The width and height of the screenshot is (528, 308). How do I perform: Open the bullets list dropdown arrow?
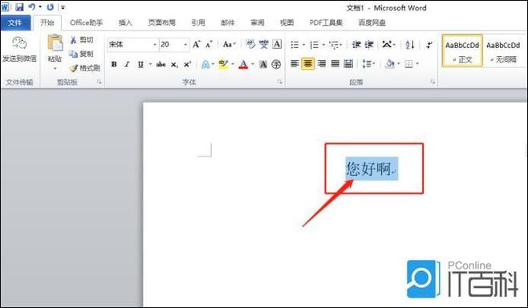click(304, 45)
